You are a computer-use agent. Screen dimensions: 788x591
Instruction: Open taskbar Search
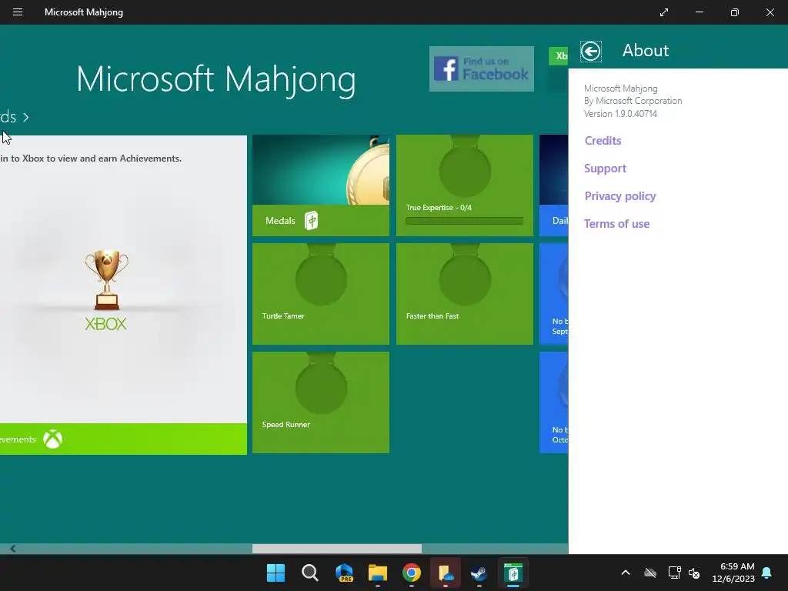[x=309, y=573]
